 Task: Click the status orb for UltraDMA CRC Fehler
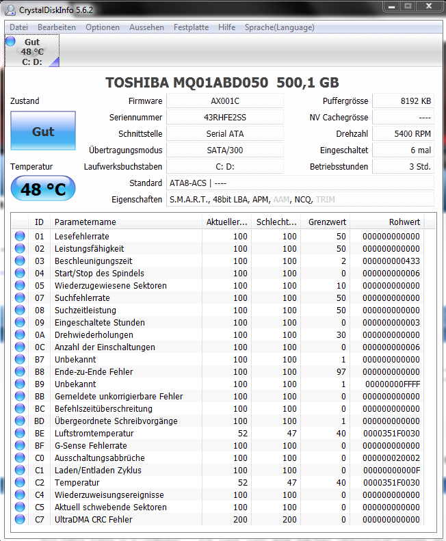[20, 519]
